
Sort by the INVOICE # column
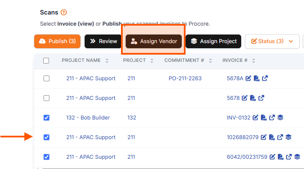(254, 61)
